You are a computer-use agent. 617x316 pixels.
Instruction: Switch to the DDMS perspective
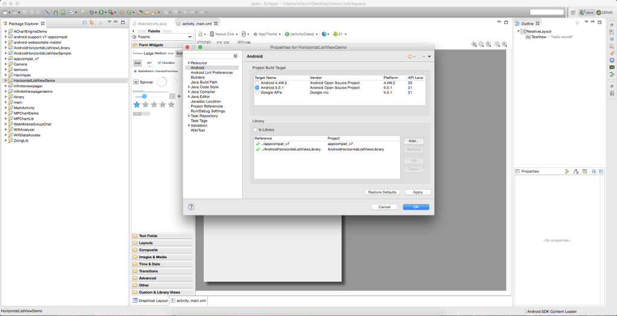pyautogui.click(x=604, y=13)
